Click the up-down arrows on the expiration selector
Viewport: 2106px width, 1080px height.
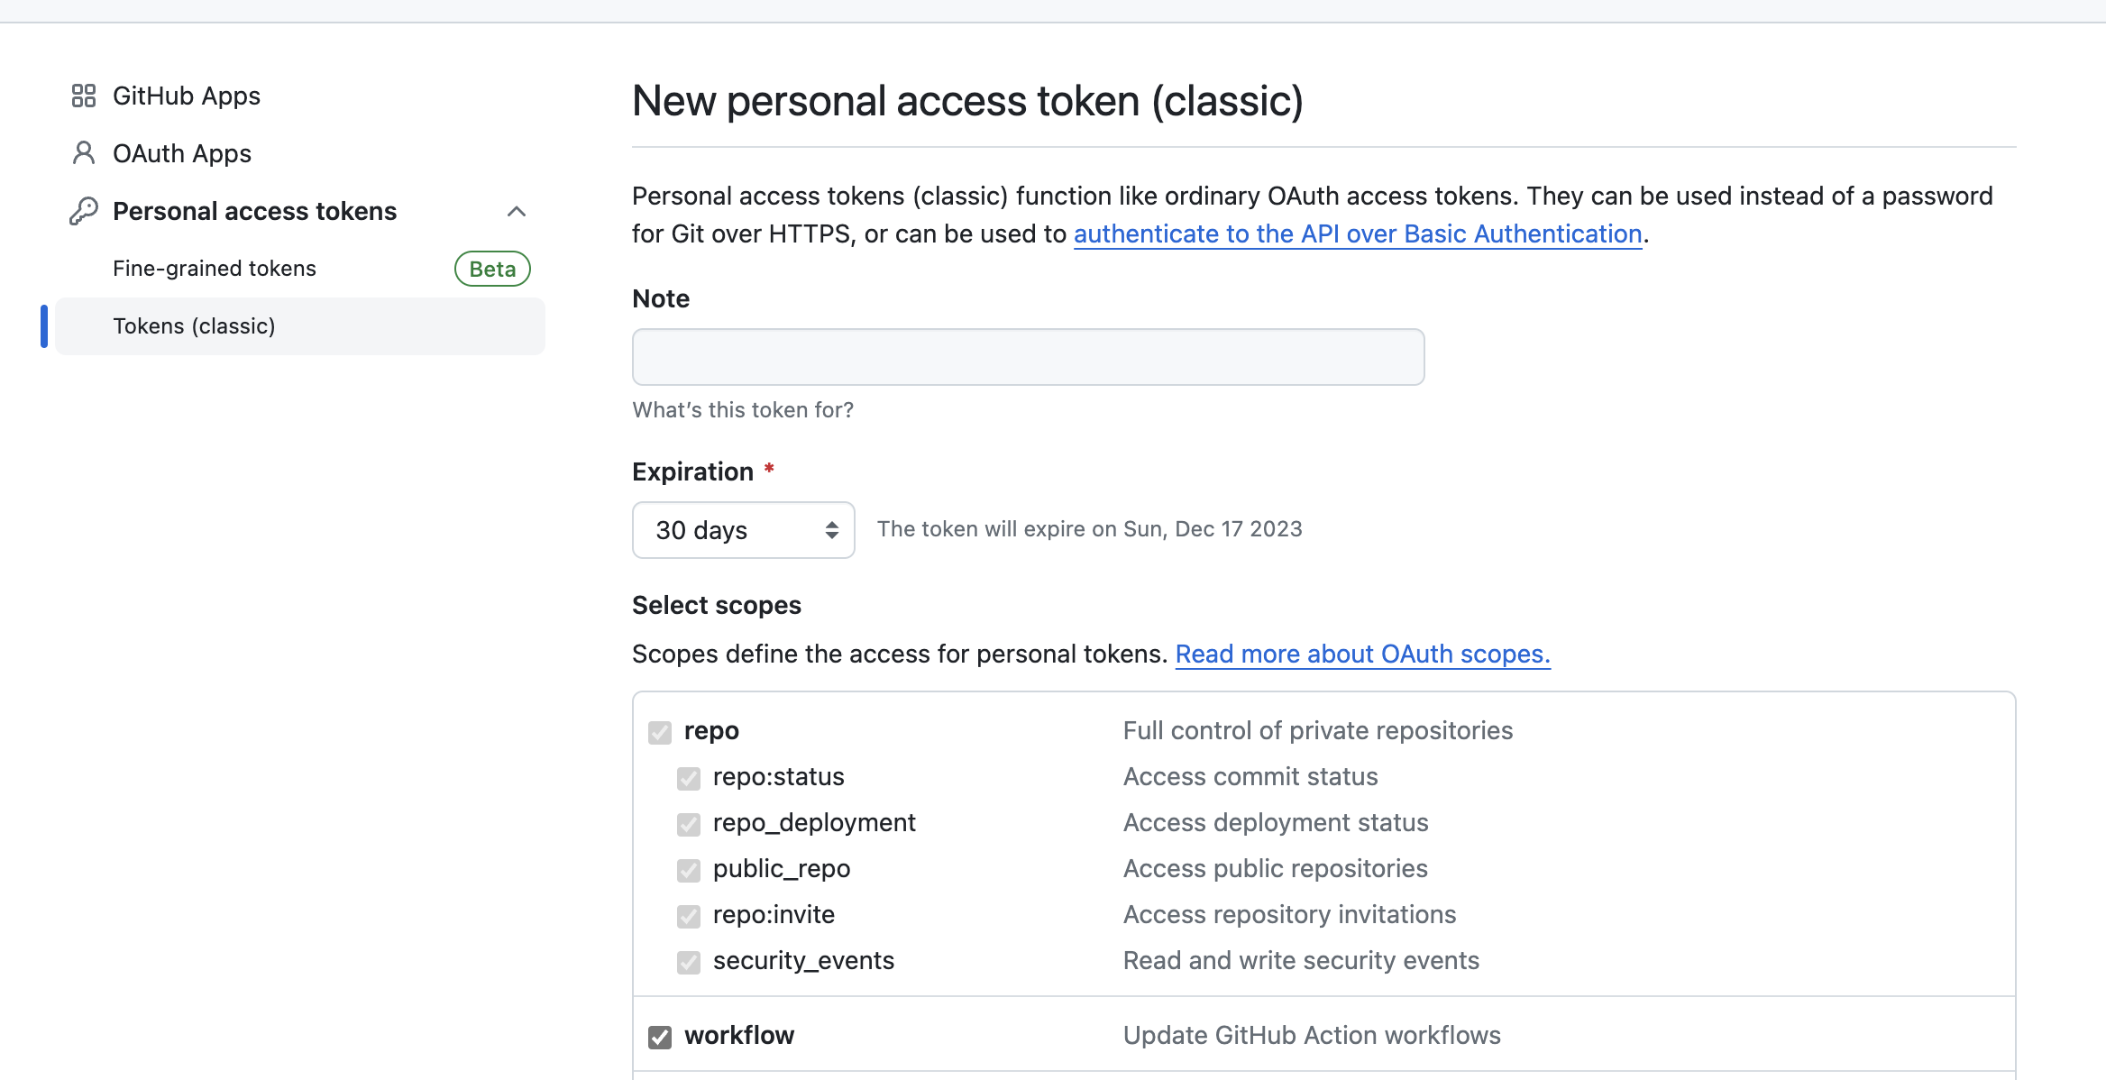coord(832,530)
